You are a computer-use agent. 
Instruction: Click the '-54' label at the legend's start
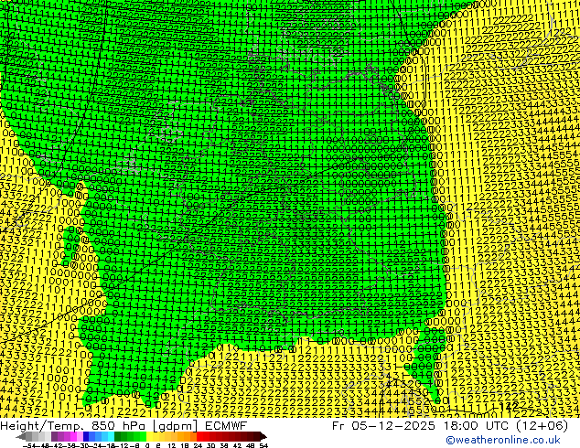coord(29,445)
